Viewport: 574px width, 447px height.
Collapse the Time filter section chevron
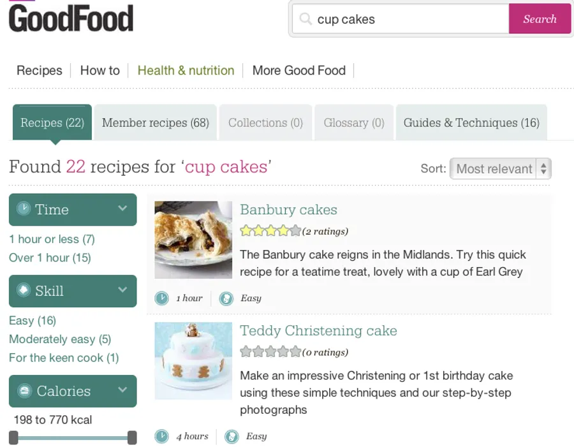pos(122,209)
